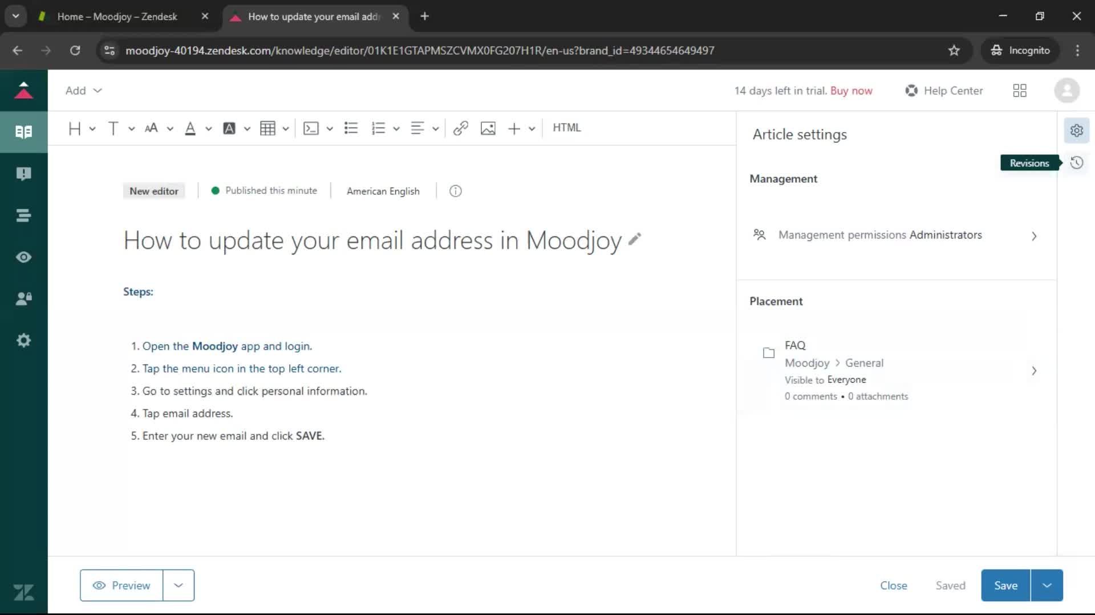Open community moderation sidebar icon
The image size is (1095, 615).
tap(23, 174)
